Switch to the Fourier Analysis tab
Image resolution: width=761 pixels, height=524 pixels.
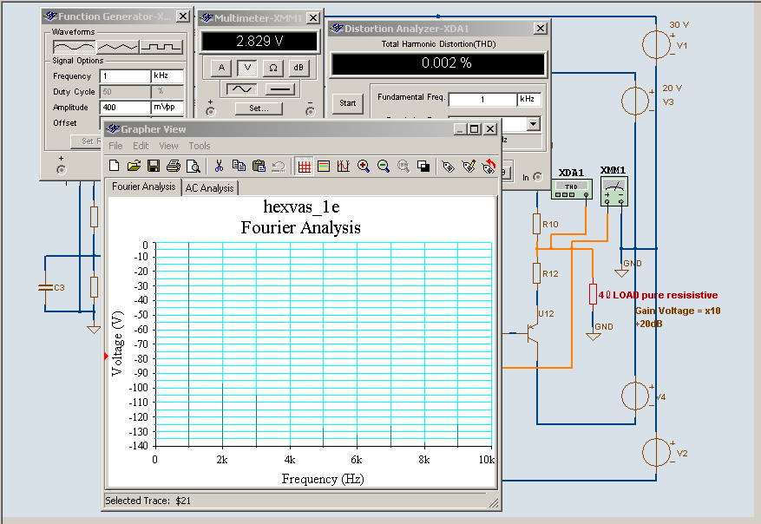point(144,187)
